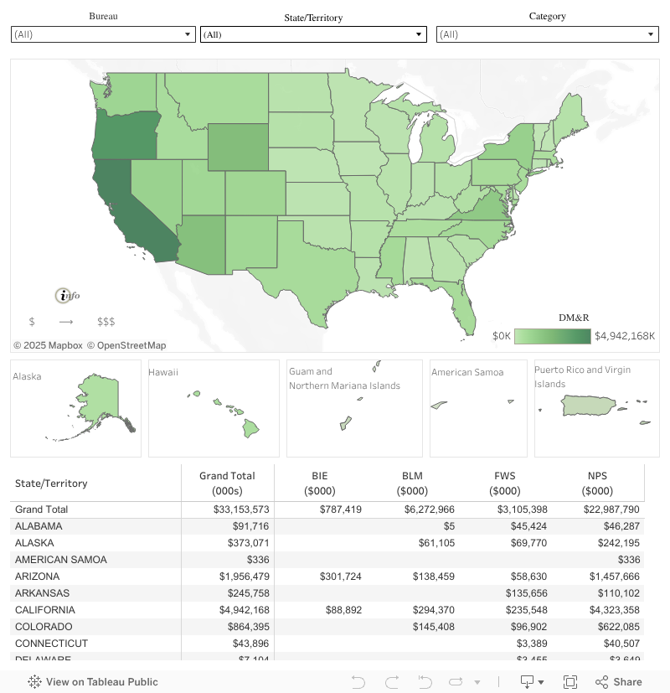
Task: Open the Category filter dropdown
Action: coord(547,34)
